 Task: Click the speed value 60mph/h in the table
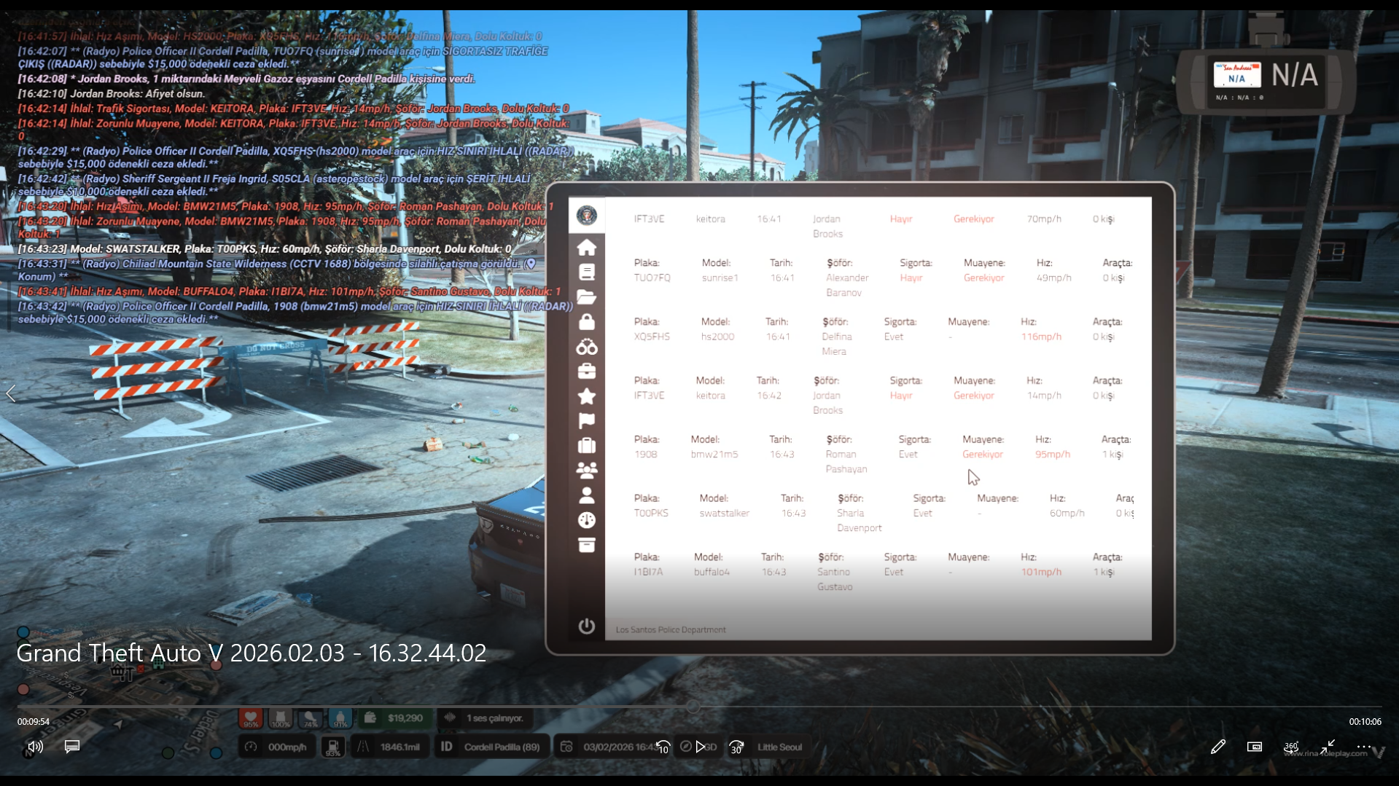[x=1067, y=514]
